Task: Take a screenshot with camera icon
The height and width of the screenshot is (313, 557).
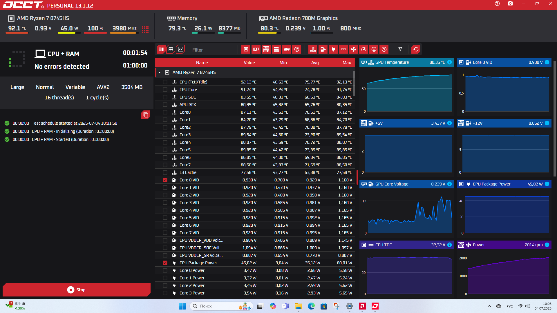Action: (x=510, y=3)
